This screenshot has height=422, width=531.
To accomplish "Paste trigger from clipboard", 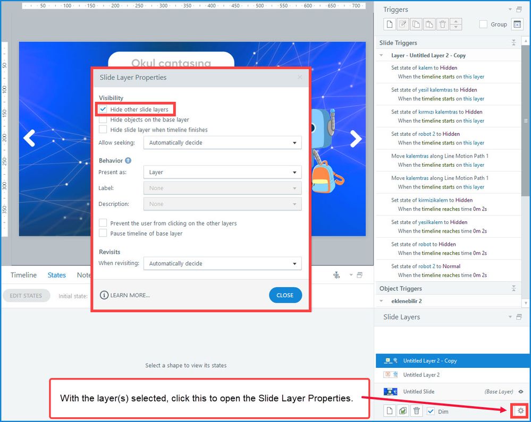I will pyautogui.click(x=429, y=24).
